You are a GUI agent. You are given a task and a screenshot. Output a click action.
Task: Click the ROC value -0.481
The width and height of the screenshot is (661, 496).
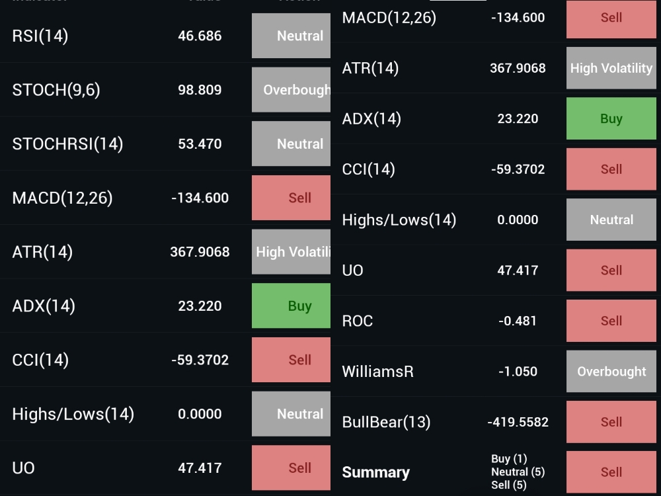click(518, 321)
